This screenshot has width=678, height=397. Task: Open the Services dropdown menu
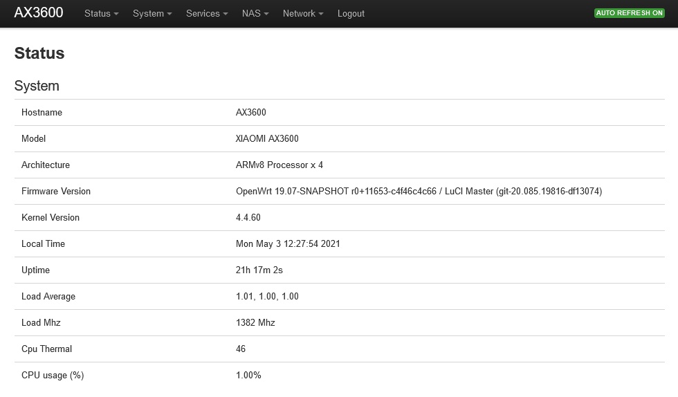[x=207, y=13]
